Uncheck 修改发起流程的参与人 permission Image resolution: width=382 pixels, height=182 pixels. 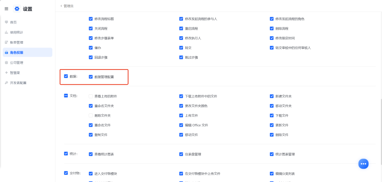tap(181, 19)
